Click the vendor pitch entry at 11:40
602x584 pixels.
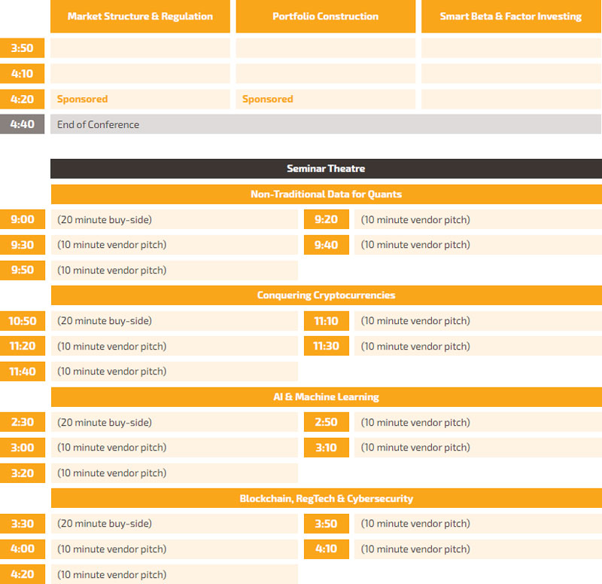tap(175, 371)
